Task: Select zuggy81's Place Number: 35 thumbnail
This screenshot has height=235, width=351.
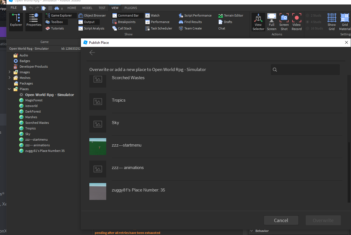Action: 98,191
